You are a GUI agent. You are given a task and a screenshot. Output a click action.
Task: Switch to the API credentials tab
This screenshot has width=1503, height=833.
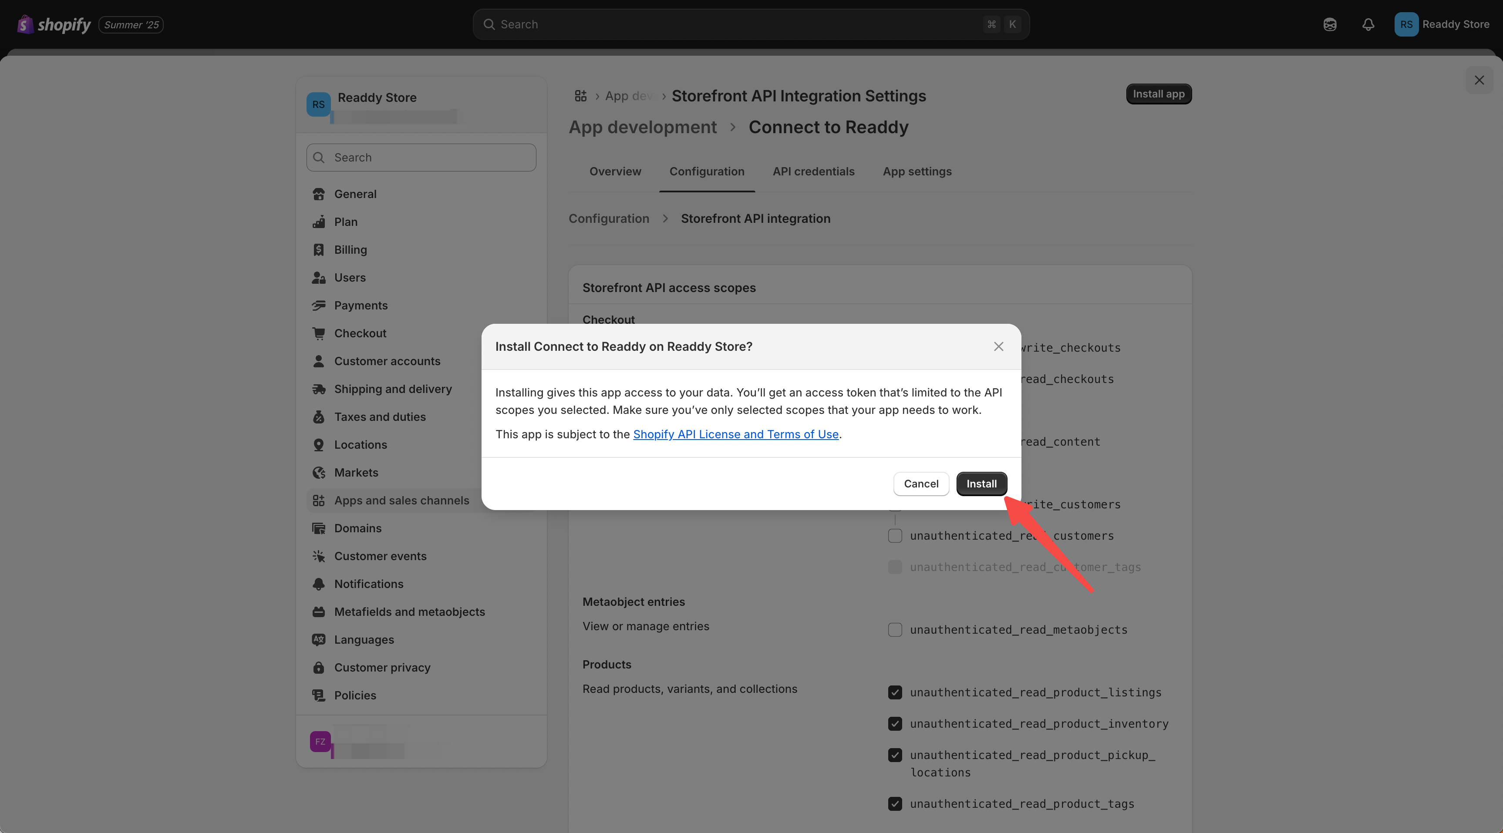coord(813,171)
